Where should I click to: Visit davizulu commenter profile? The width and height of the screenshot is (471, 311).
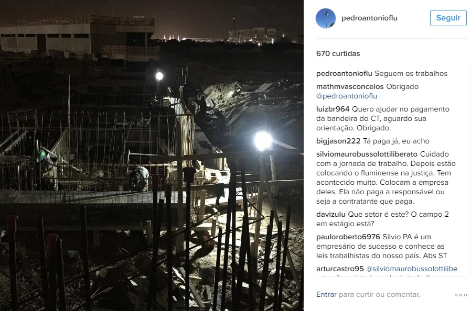coord(331,215)
